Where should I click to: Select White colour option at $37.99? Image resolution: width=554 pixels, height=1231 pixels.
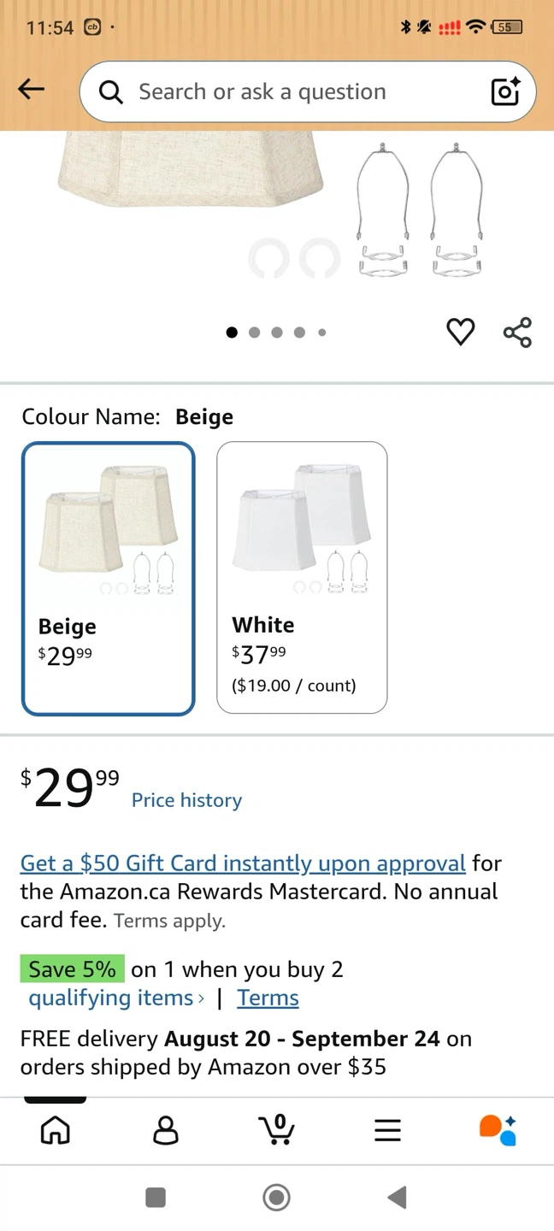pyautogui.click(x=302, y=577)
